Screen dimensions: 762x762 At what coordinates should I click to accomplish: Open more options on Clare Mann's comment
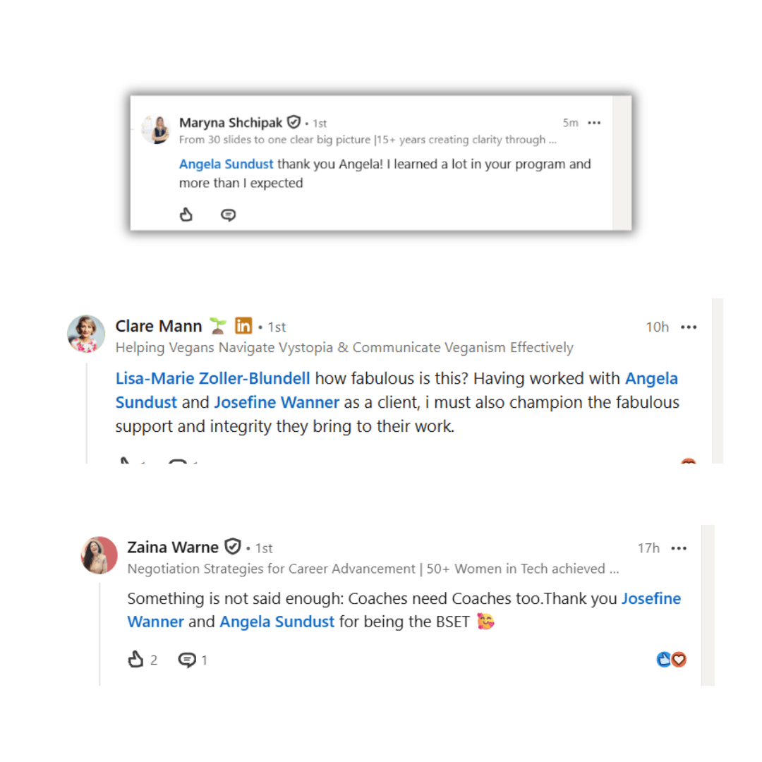tap(689, 327)
